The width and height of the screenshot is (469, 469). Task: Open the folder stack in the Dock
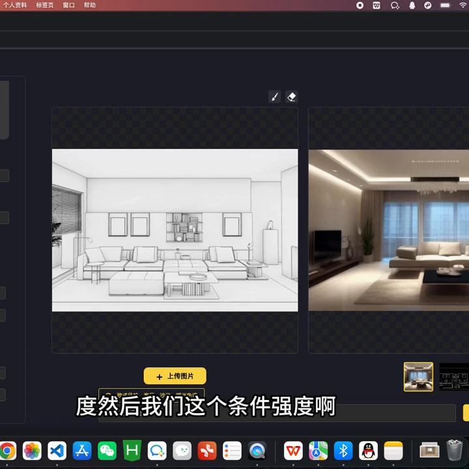429,451
